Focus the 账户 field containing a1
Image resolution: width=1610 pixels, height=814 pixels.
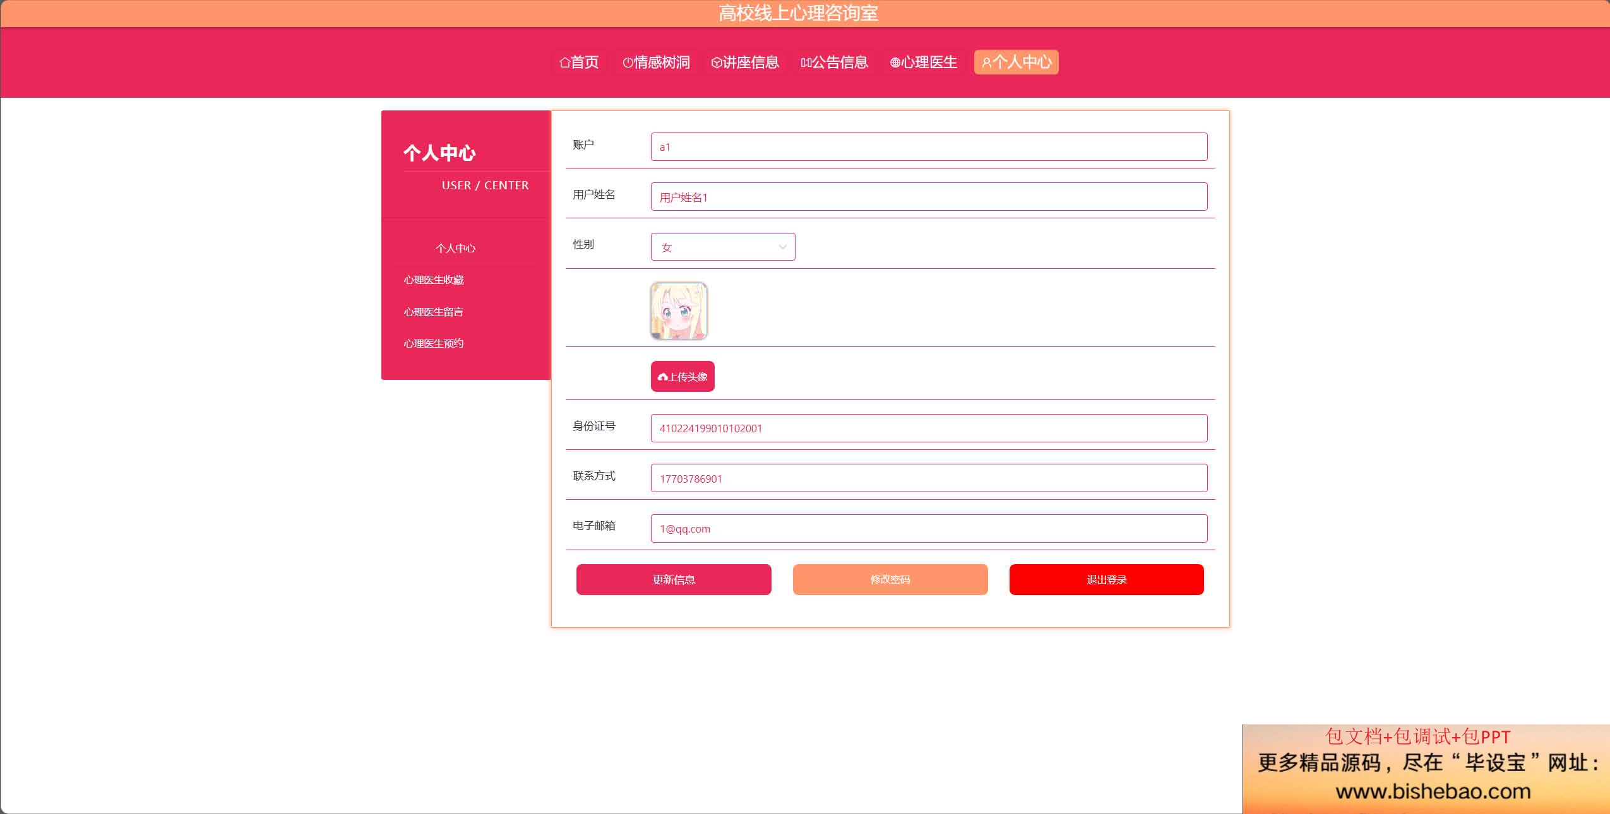click(929, 147)
